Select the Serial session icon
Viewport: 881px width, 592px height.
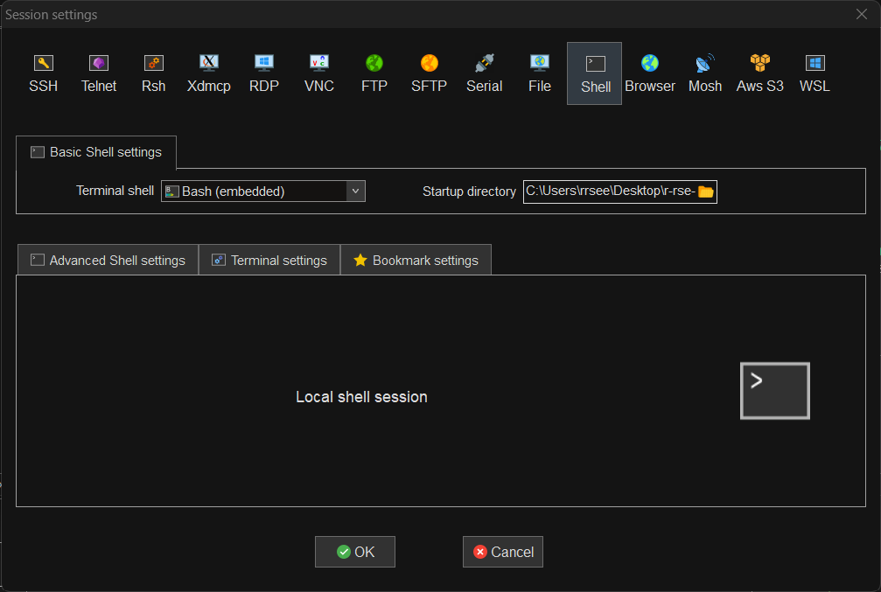484,73
